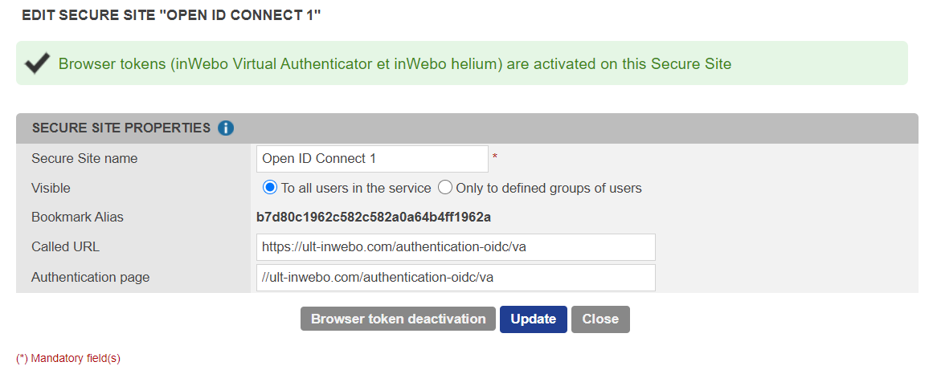Select the 'To all users in the service' radio
937x366 pixels.
(270, 188)
